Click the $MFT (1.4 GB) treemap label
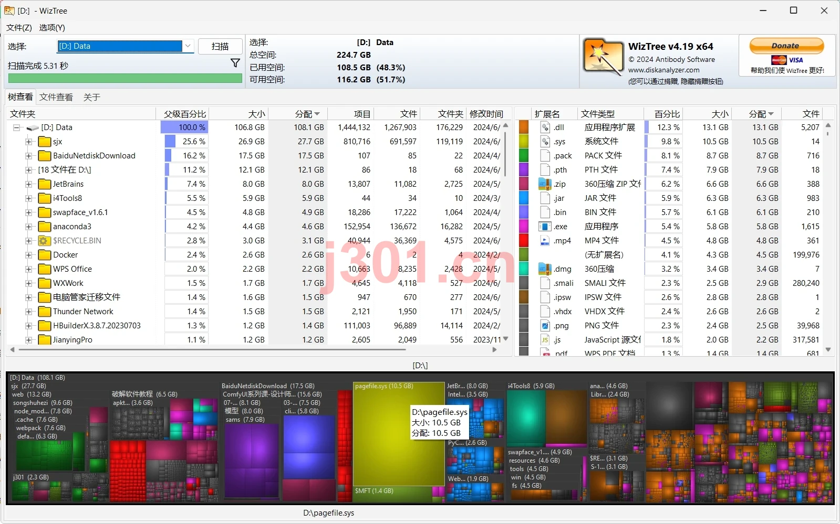Viewport: 840px width, 524px height. coord(374,491)
